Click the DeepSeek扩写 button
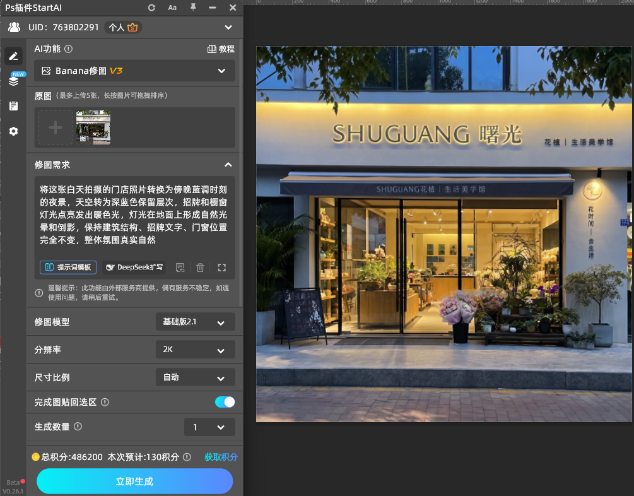 (x=134, y=268)
